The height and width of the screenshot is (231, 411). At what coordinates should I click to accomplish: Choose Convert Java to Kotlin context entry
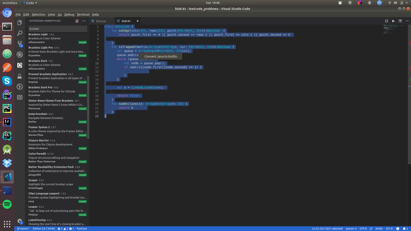point(161,56)
